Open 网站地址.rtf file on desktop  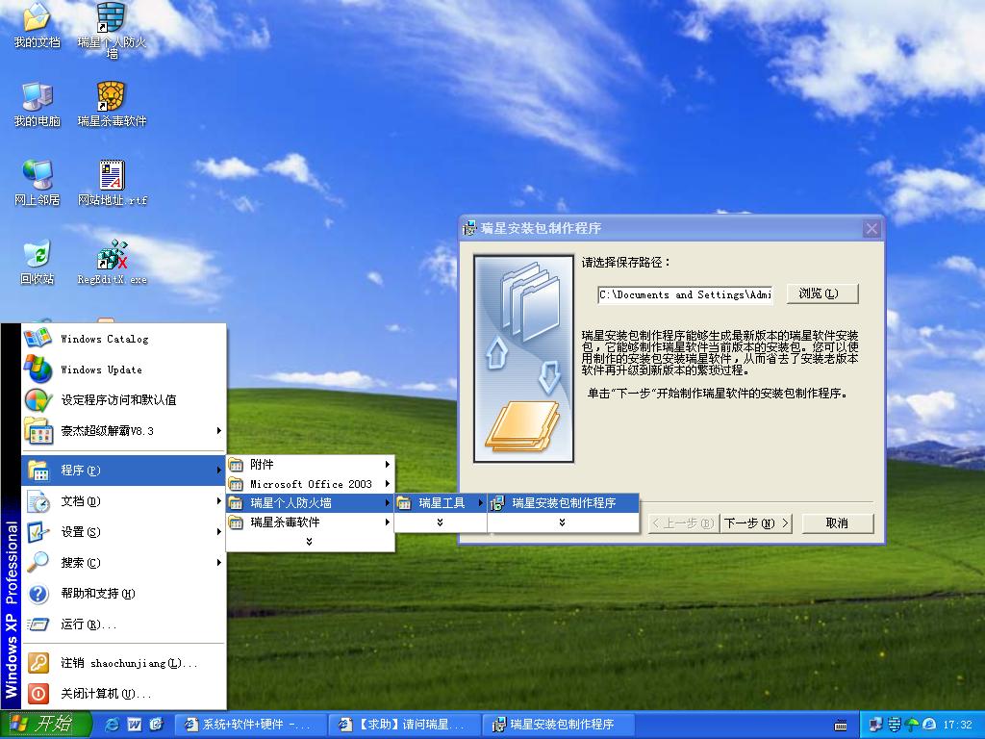pos(112,184)
